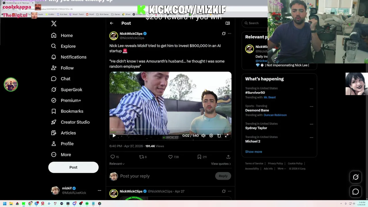Click the Articles icon in sidebar
The image size is (368, 207).
tap(54, 133)
